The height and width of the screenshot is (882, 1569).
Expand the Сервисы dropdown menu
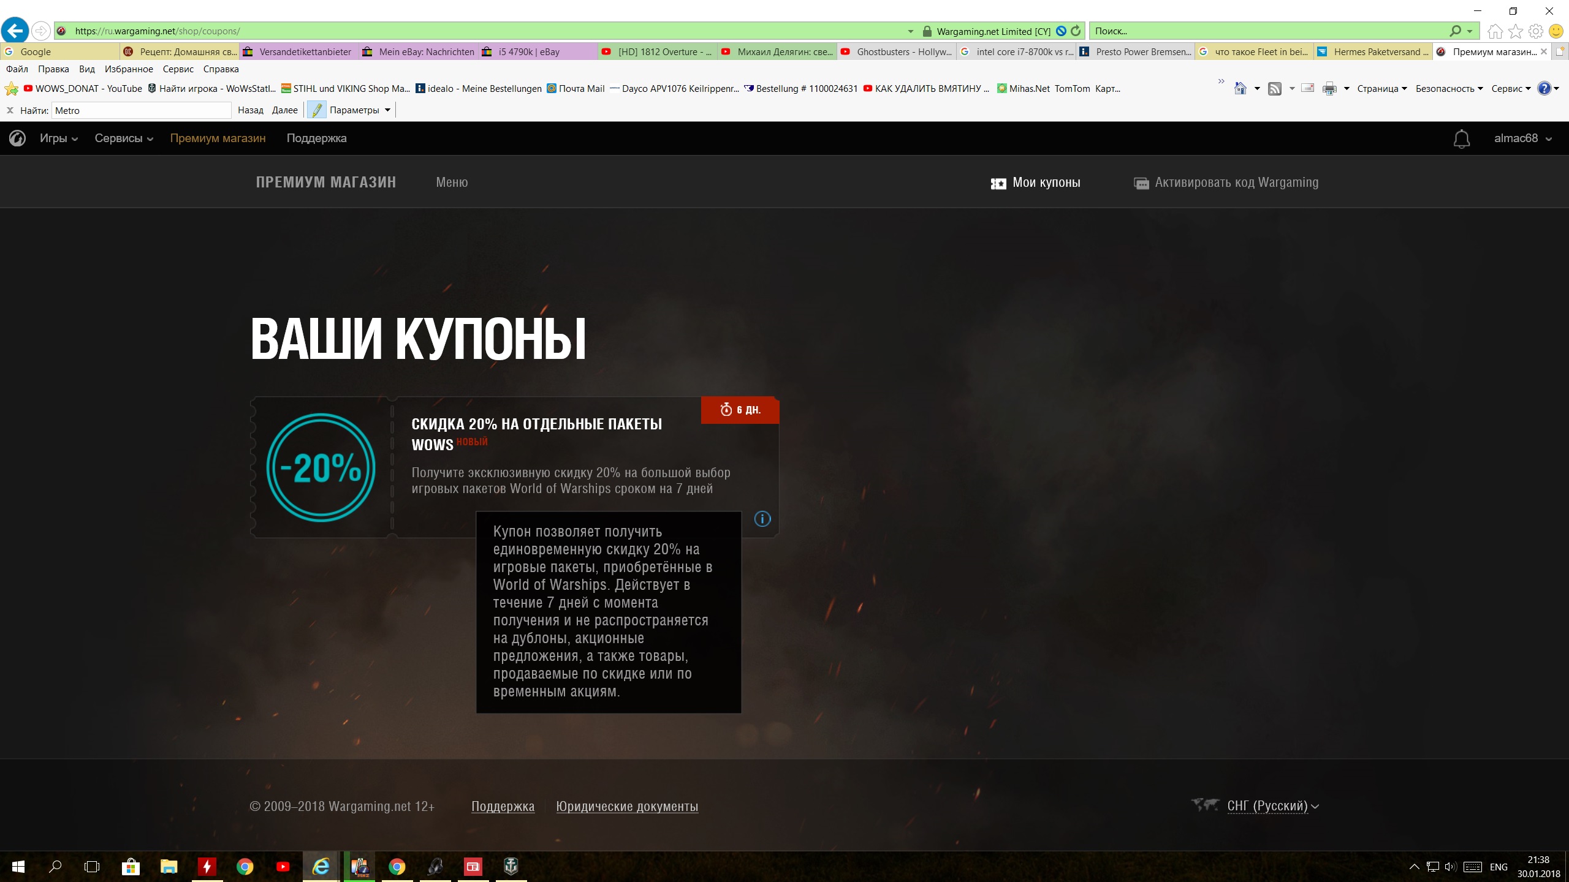coord(124,138)
